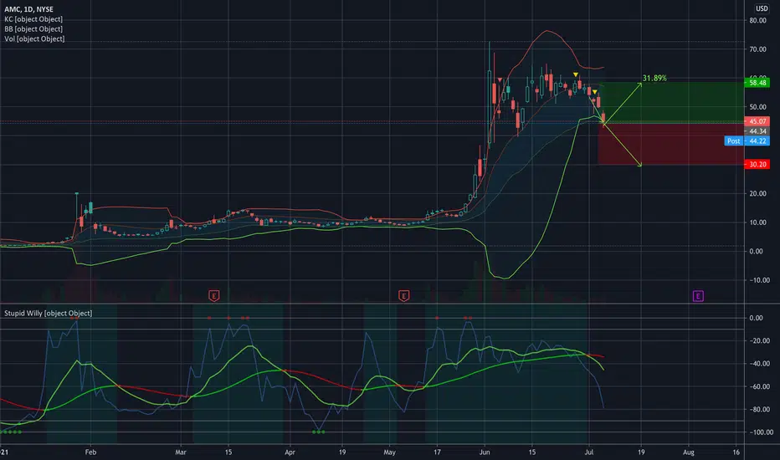
Task: Select the 31.89% profit percentage text
Action: (x=654, y=78)
